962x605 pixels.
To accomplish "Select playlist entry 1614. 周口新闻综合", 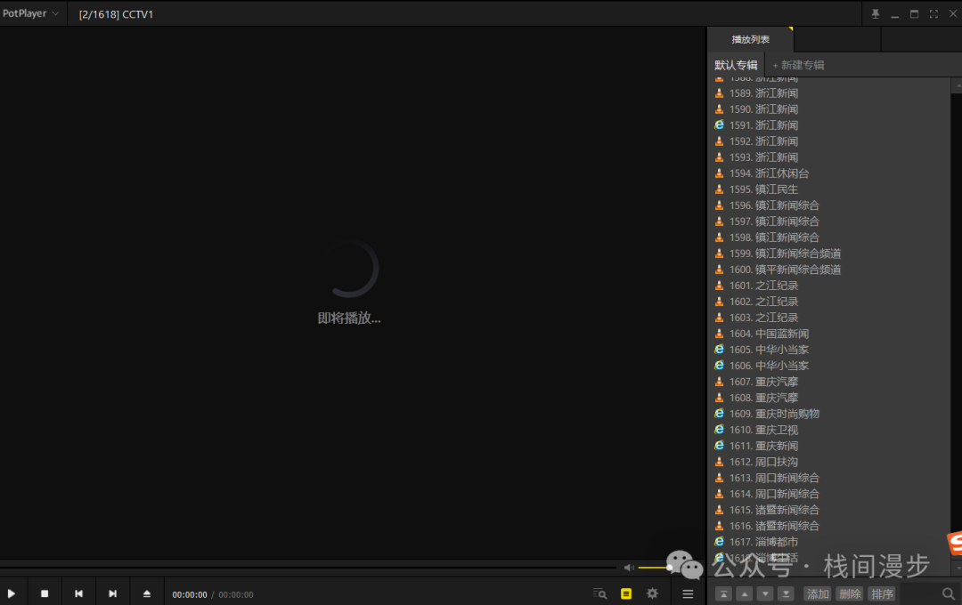I will pyautogui.click(x=829, y=494).
